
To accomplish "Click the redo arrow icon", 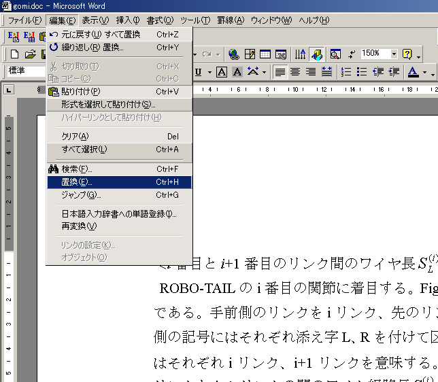I will (207, 54).
